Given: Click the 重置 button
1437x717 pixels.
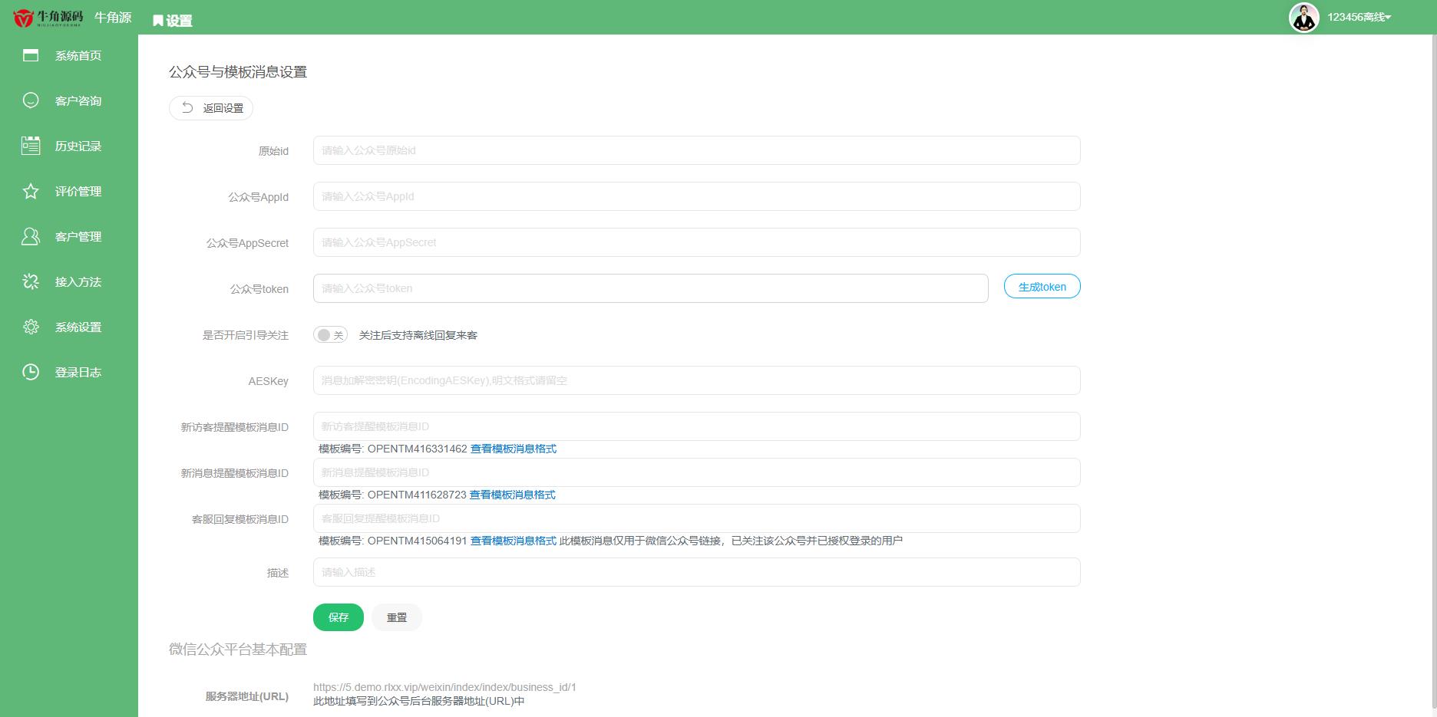Looking at the screenshot, I should pos(397,617).
